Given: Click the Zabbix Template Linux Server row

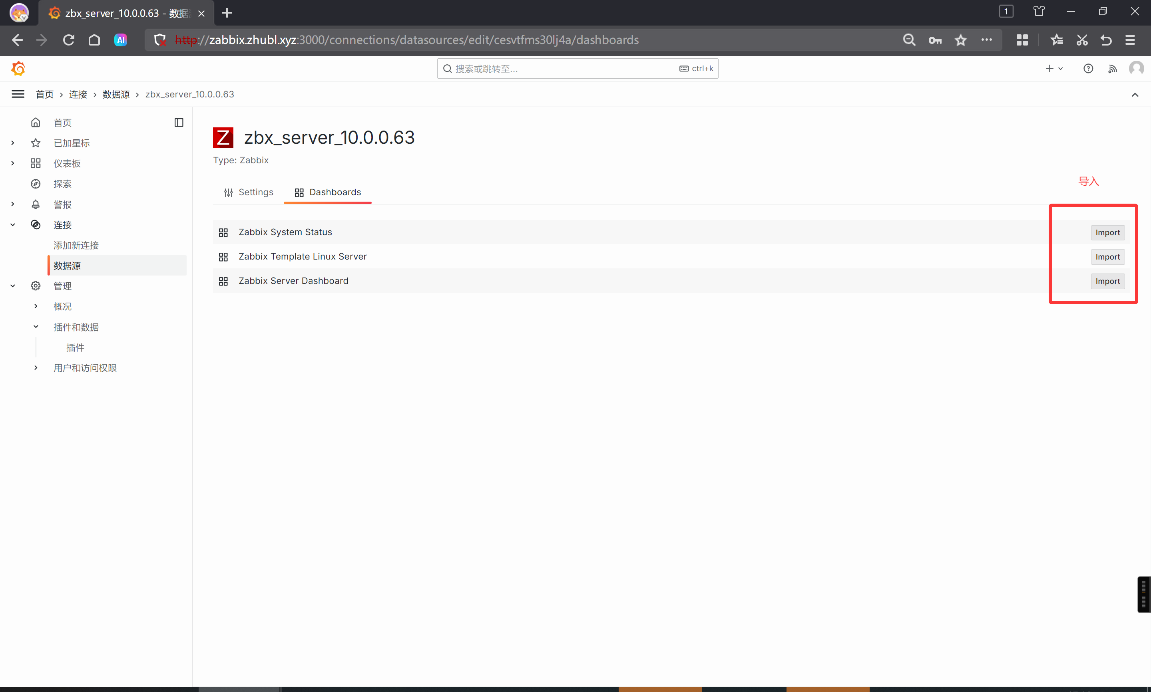Looking at the screenshot, I should [x=671, y=257].
